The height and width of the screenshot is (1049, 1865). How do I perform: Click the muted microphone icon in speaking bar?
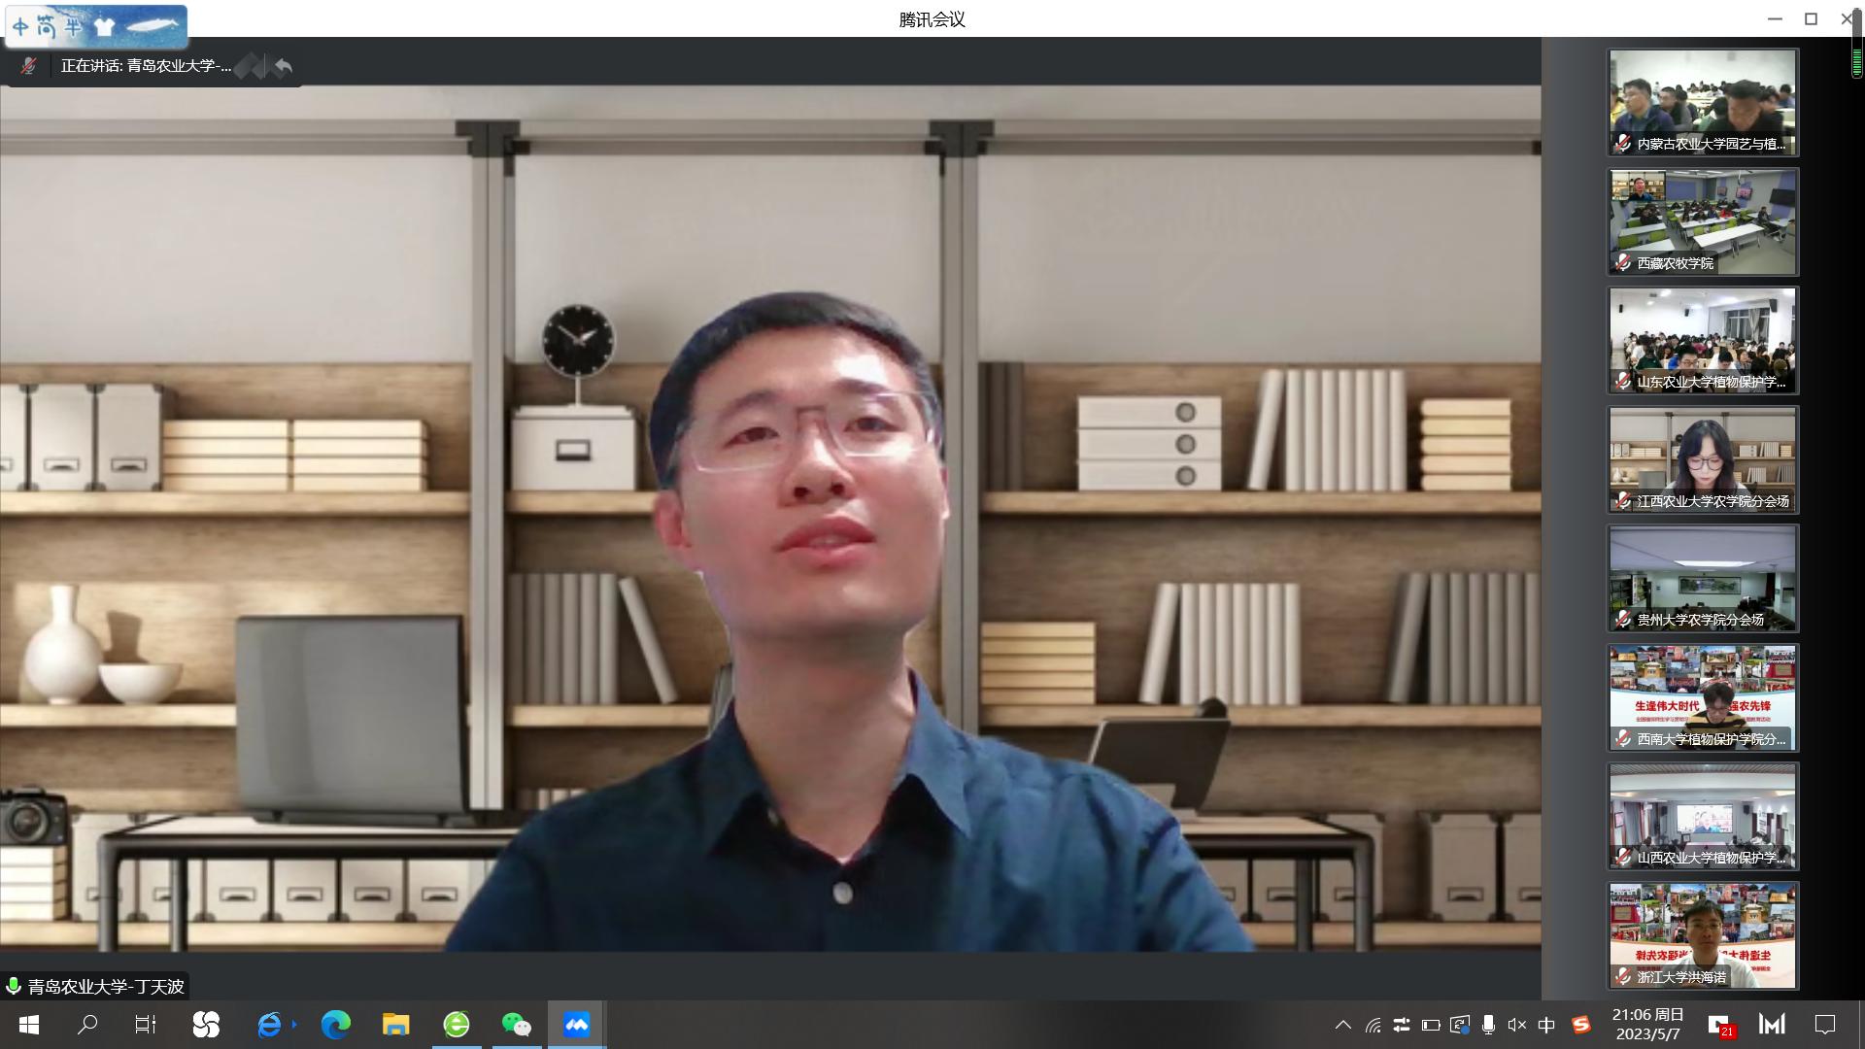[28, 66]
